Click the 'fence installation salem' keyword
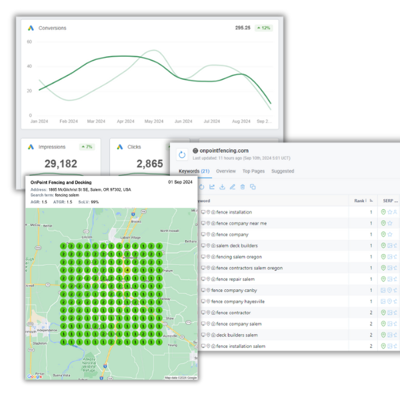This screenshot has height=400, width=400. click(x=241, y=346)
